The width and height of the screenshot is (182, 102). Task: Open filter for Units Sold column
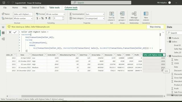pyautogui.click(x=57, y=55)
